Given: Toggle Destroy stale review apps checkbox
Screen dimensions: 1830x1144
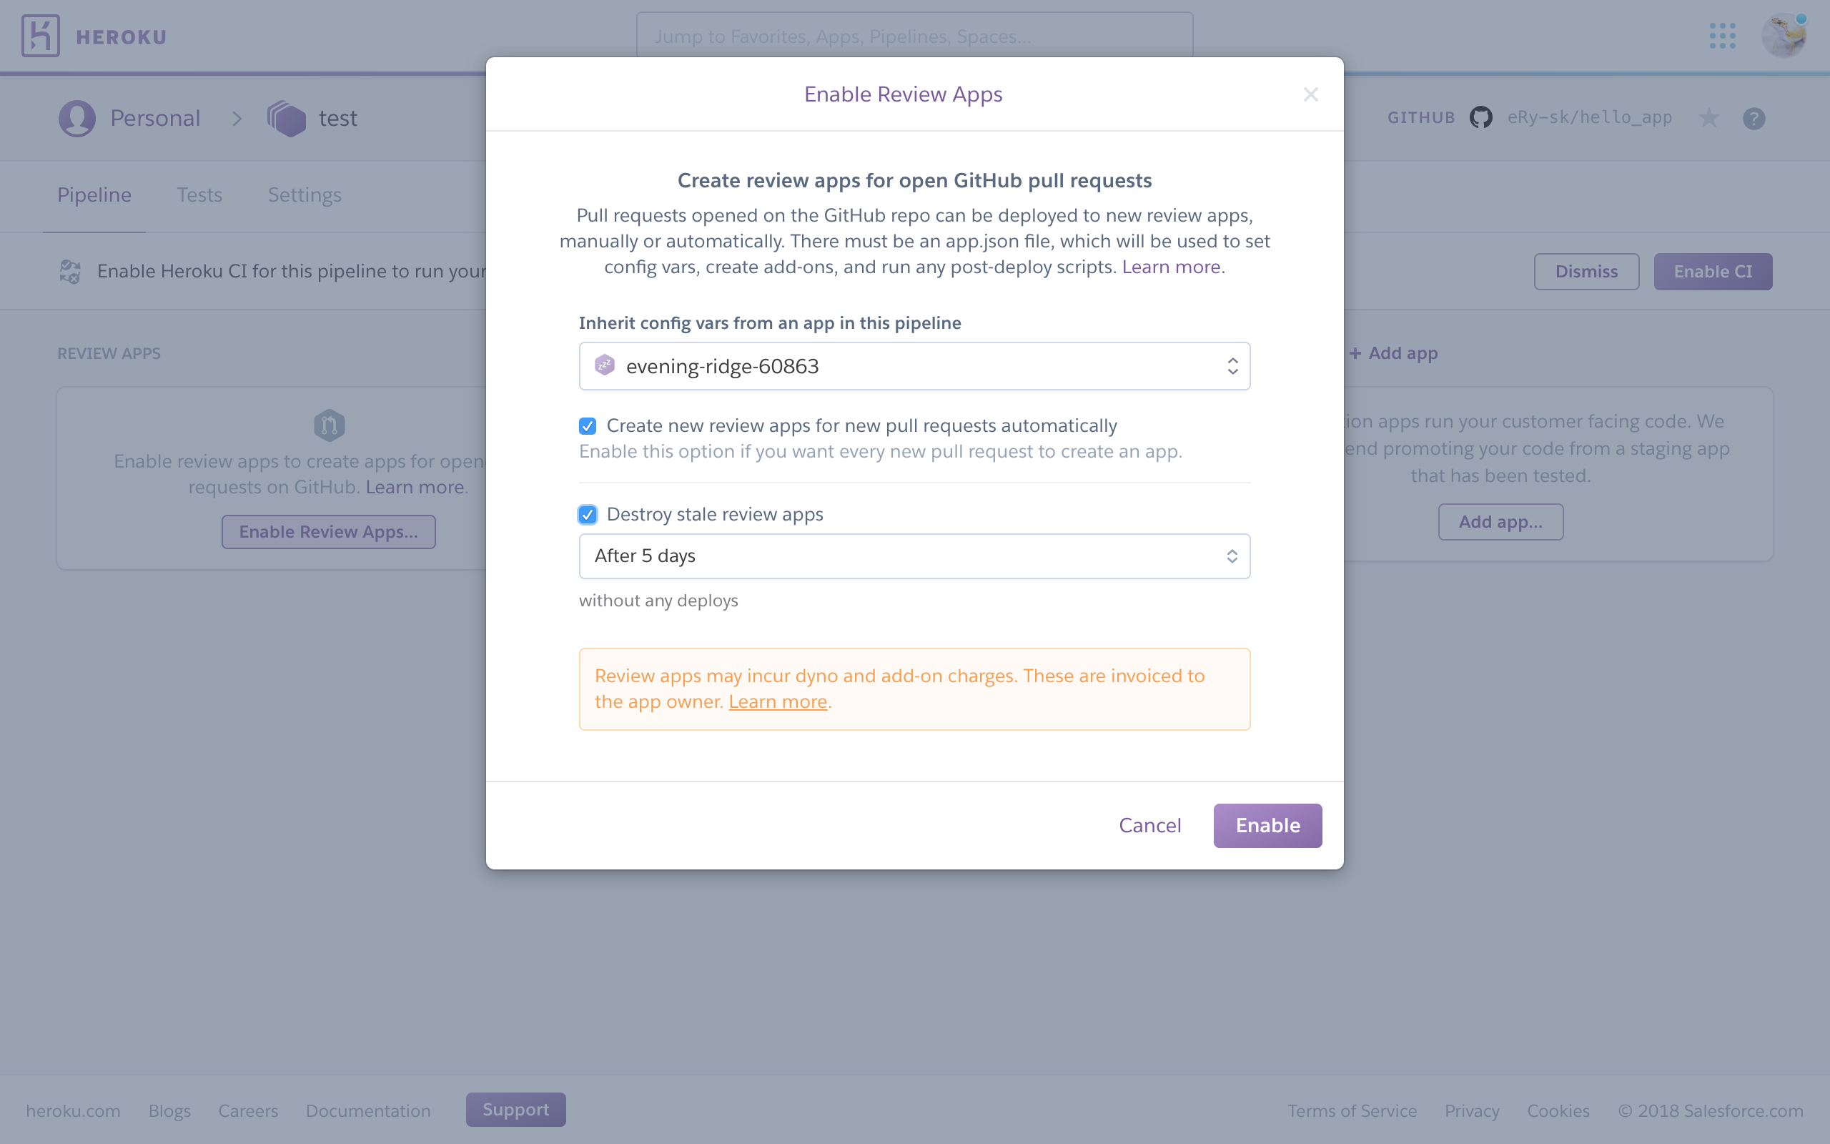Looking at the screenshot, I should 588,516.
